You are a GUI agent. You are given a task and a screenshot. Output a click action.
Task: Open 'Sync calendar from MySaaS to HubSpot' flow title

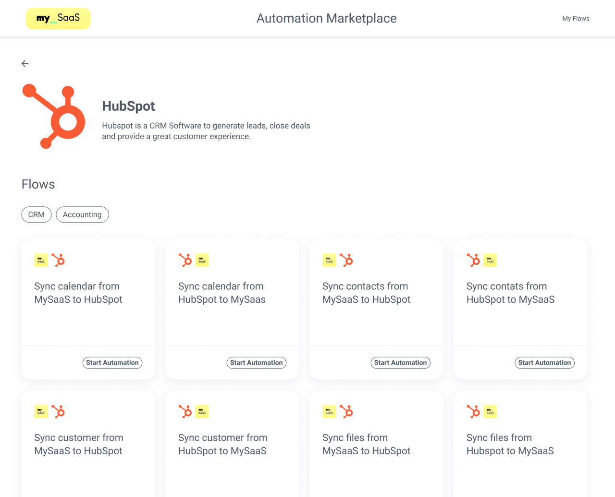pyautogui.click(x=78, y=293)
